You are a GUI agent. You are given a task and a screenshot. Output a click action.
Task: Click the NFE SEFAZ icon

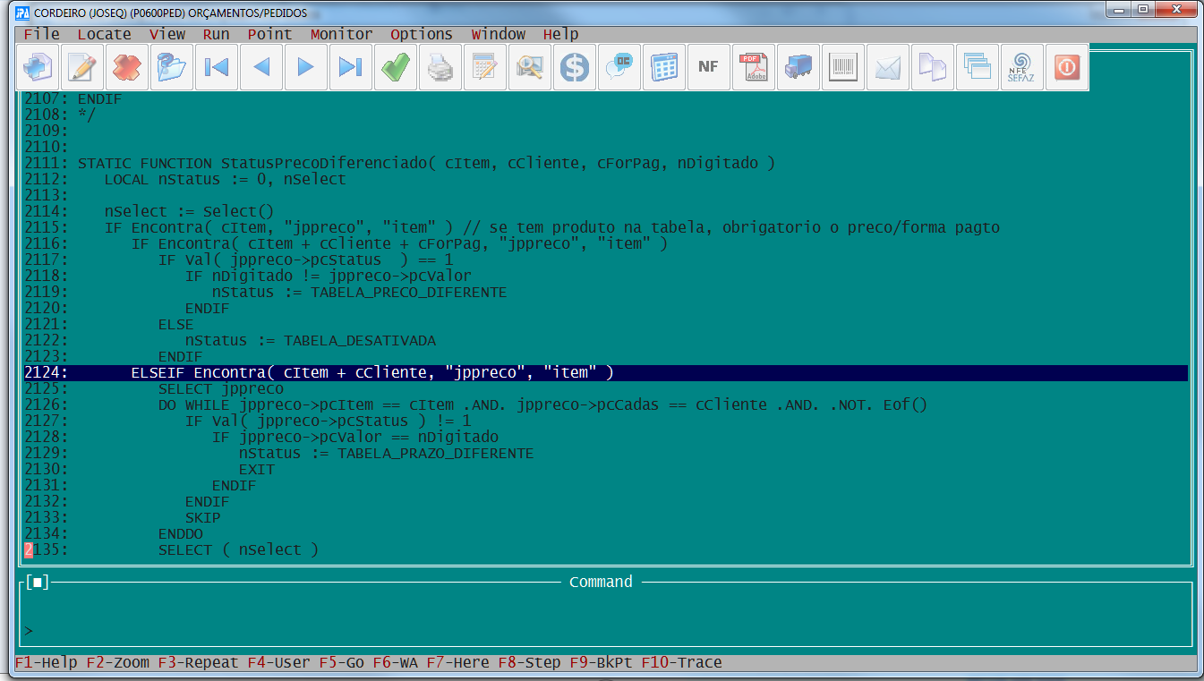1021,67
